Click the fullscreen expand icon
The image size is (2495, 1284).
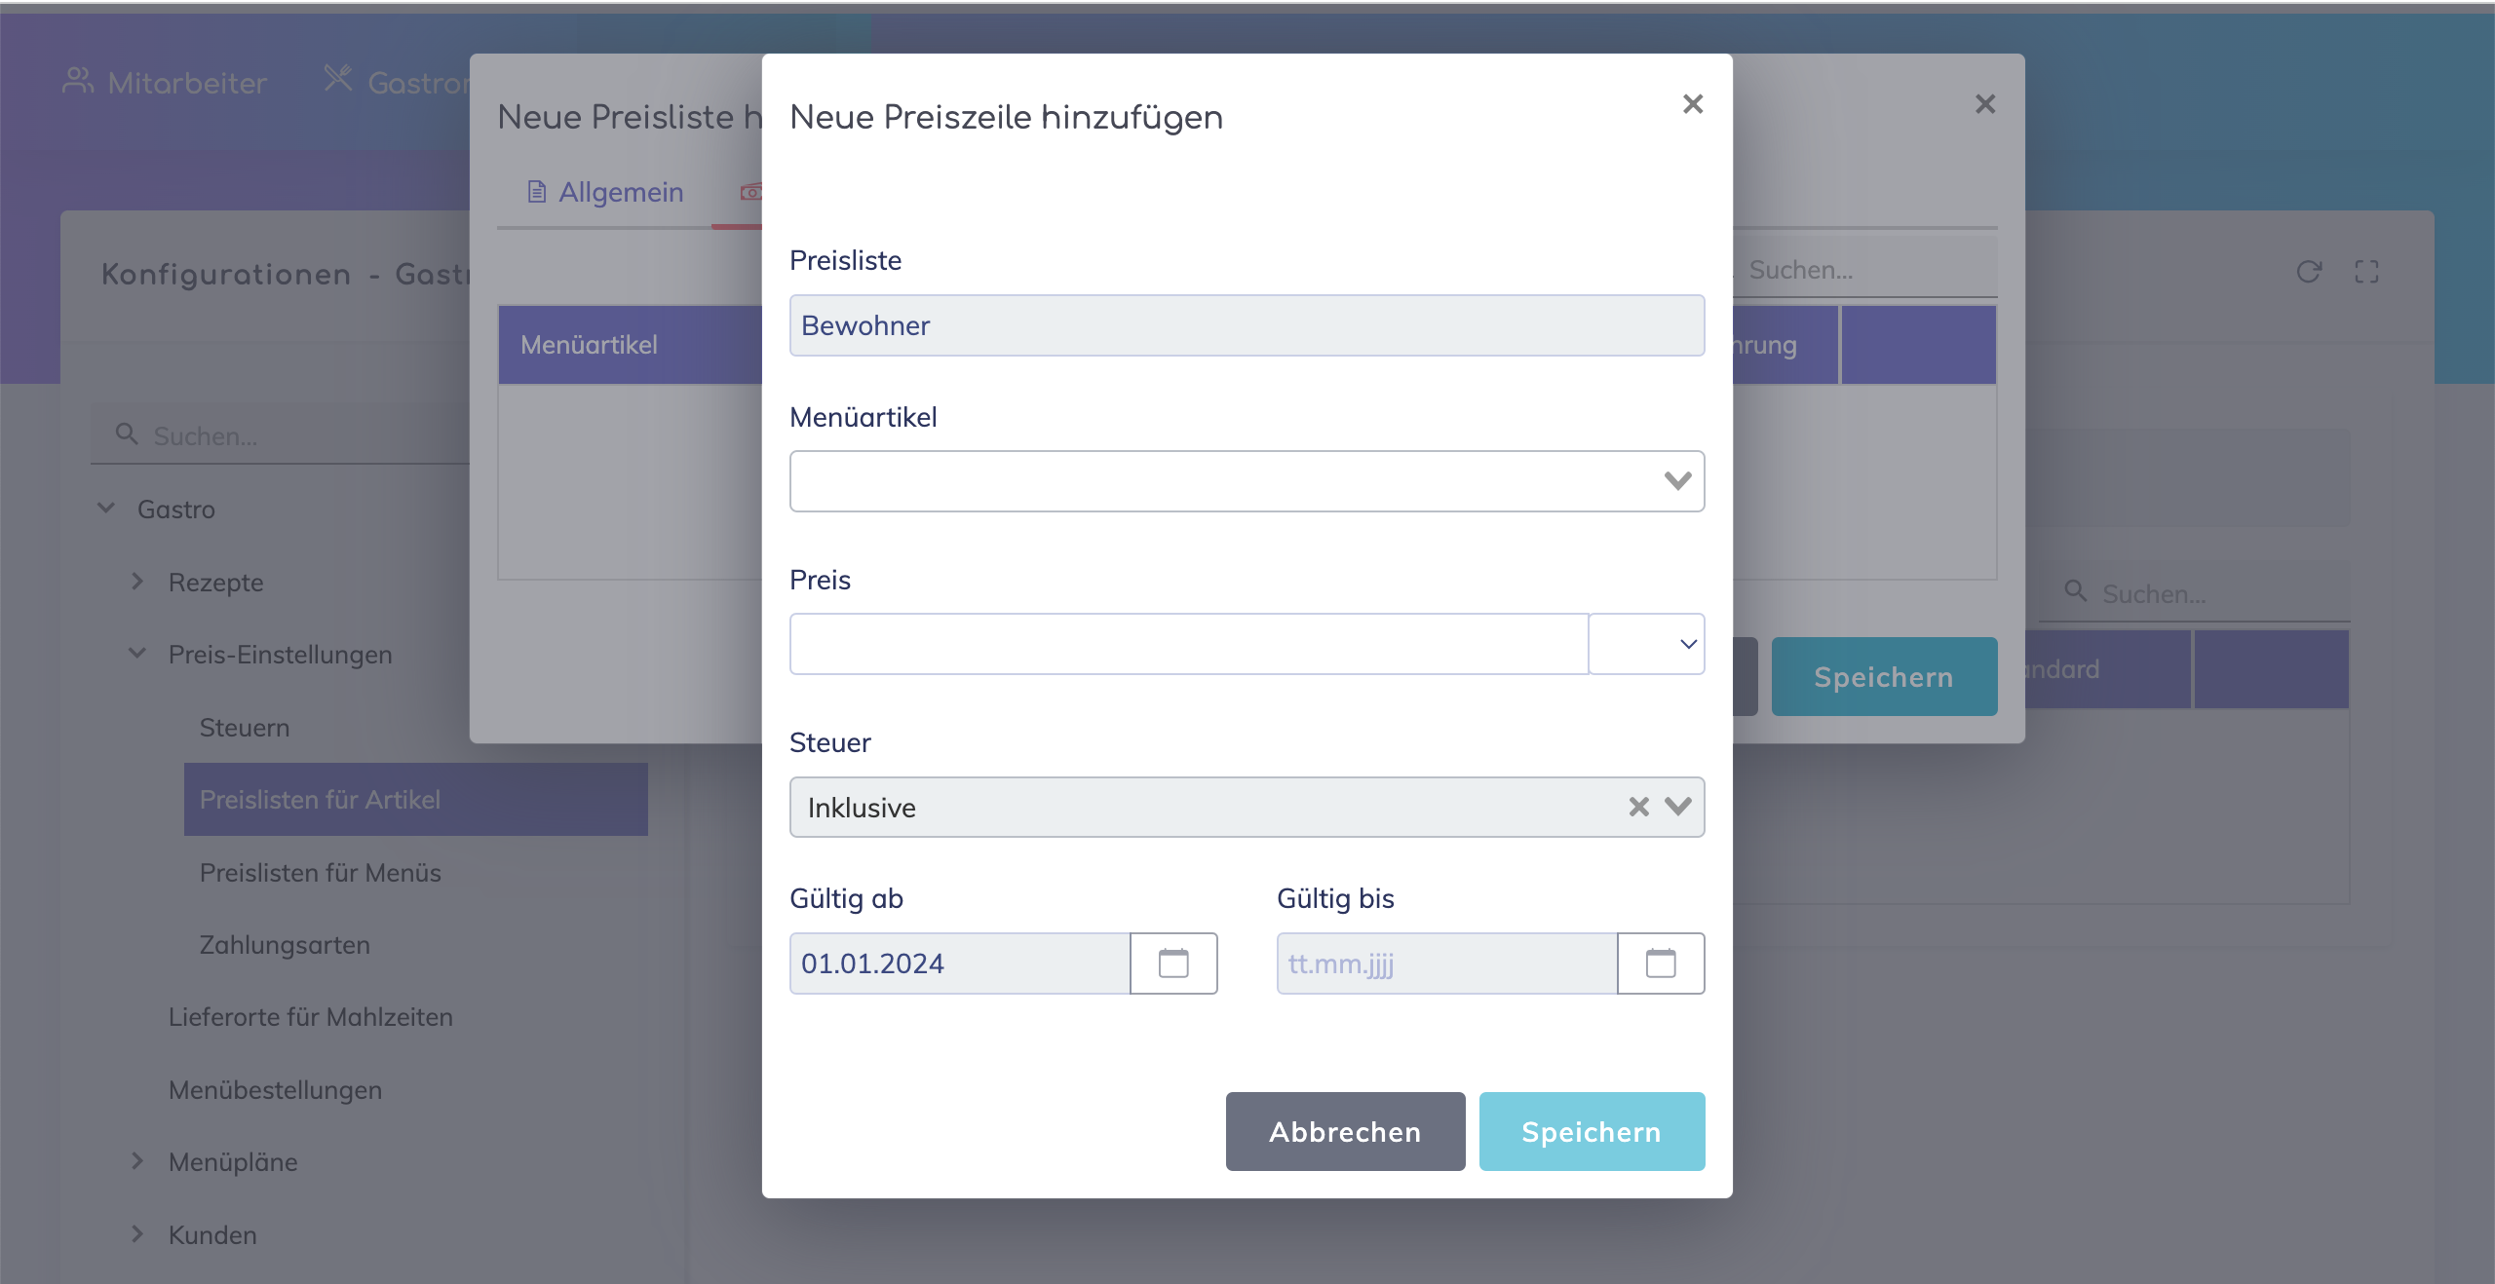coord(2366,272)
